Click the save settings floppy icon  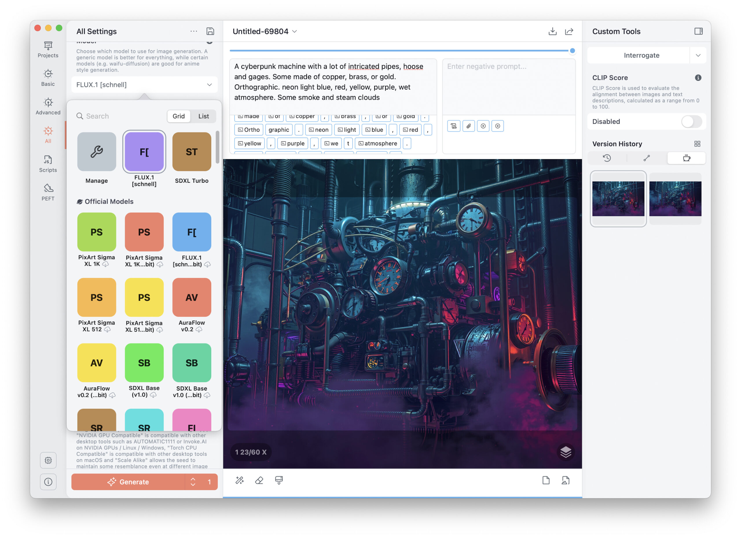point(210,31)
